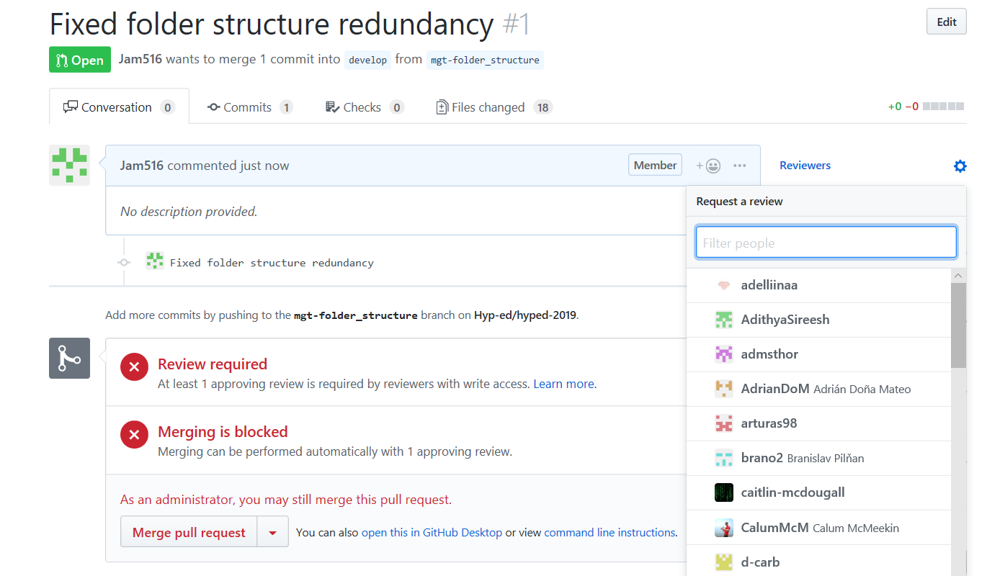Select reviewer name CalumMcM

(775, 528)
